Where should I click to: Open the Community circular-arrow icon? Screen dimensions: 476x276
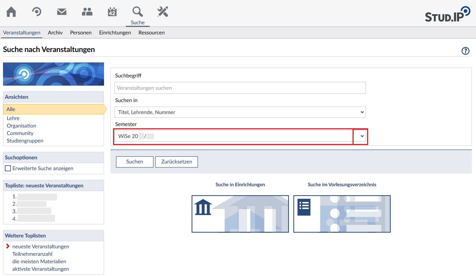pos(36,12)
